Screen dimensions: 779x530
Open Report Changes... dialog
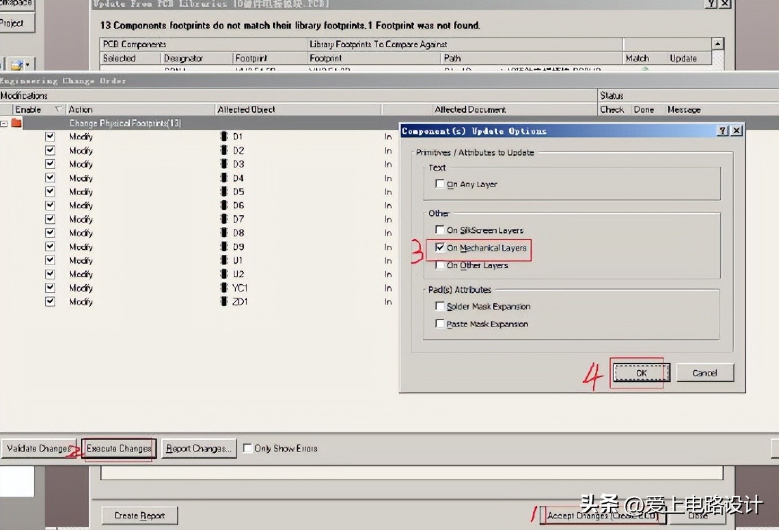click(199, 449)
